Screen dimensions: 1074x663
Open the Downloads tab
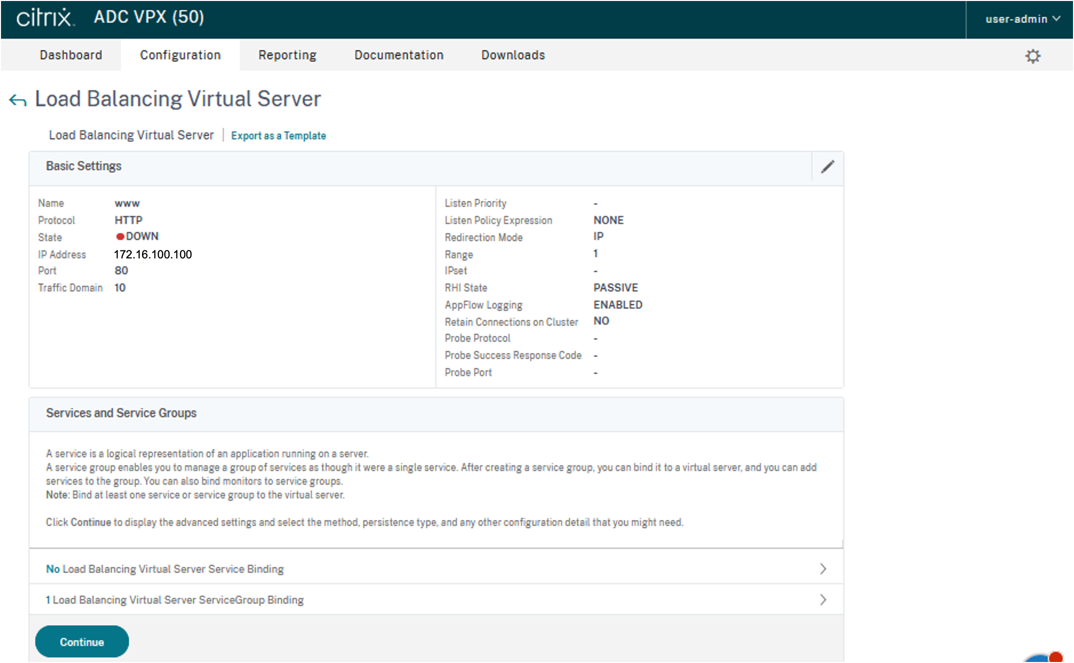pos(513,55)
